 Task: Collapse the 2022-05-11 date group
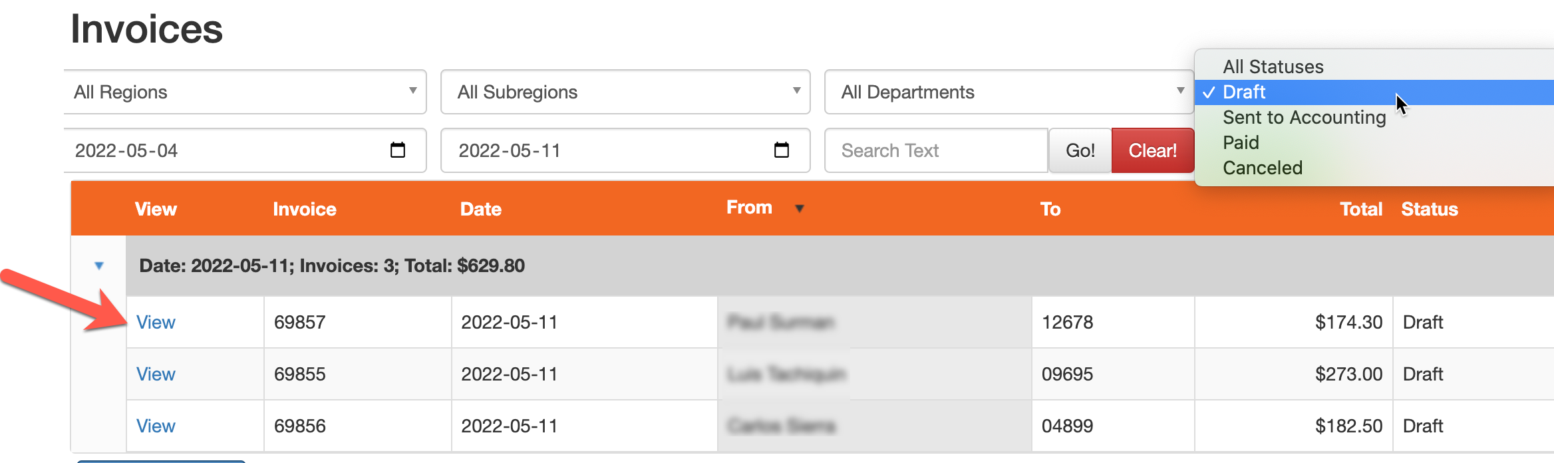pos(99,265)
